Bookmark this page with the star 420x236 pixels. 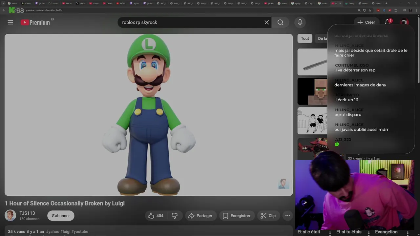click(x=370, y=10)
